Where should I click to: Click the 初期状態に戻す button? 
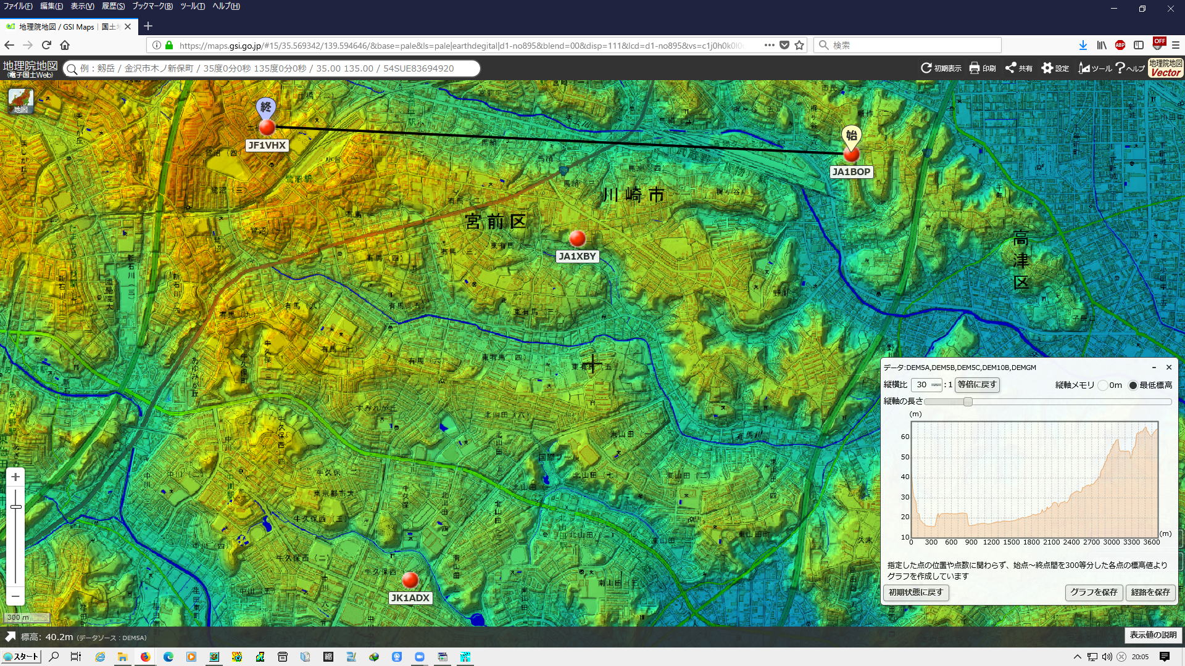coord(916,593)
